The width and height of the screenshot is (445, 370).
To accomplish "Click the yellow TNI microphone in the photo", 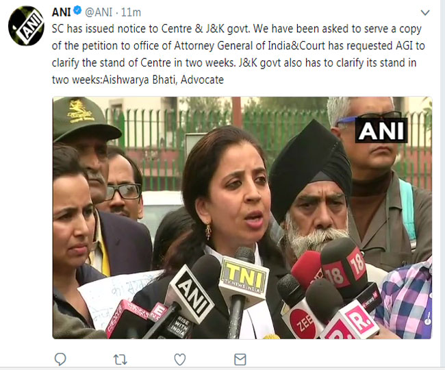I will point(244,279).
